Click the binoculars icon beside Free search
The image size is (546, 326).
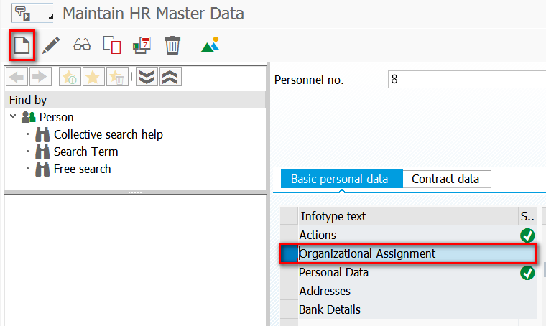[42, 169]
